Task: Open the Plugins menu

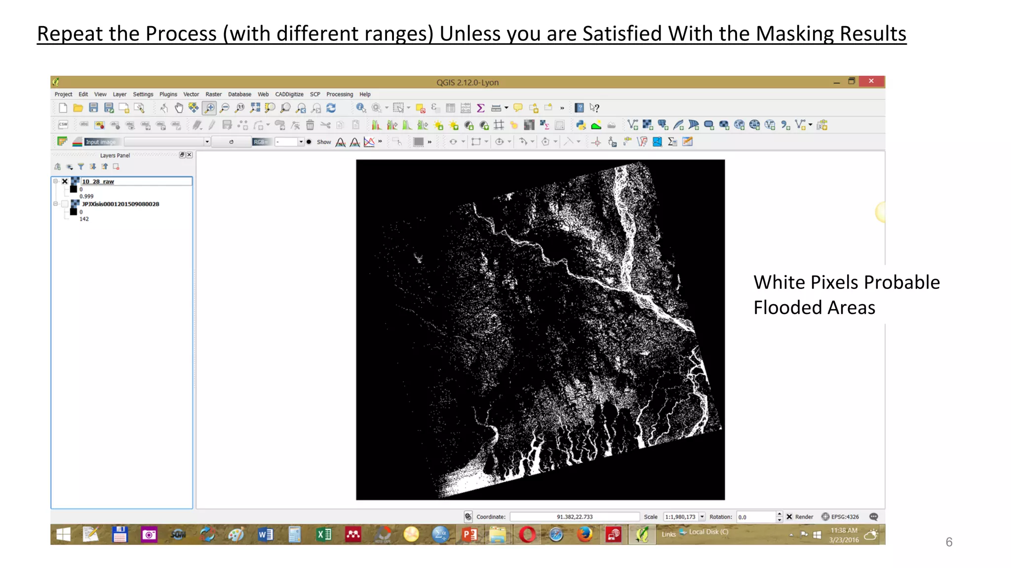Action: (168, 94)
